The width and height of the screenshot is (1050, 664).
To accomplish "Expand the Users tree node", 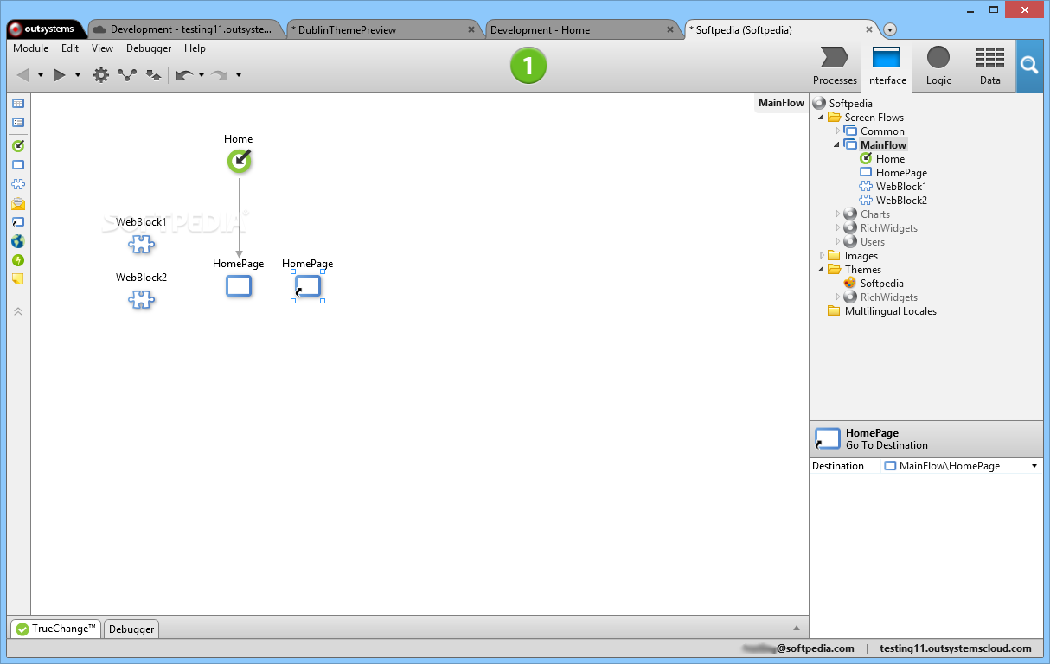I will pyautogui.click(x=837, y=242).
